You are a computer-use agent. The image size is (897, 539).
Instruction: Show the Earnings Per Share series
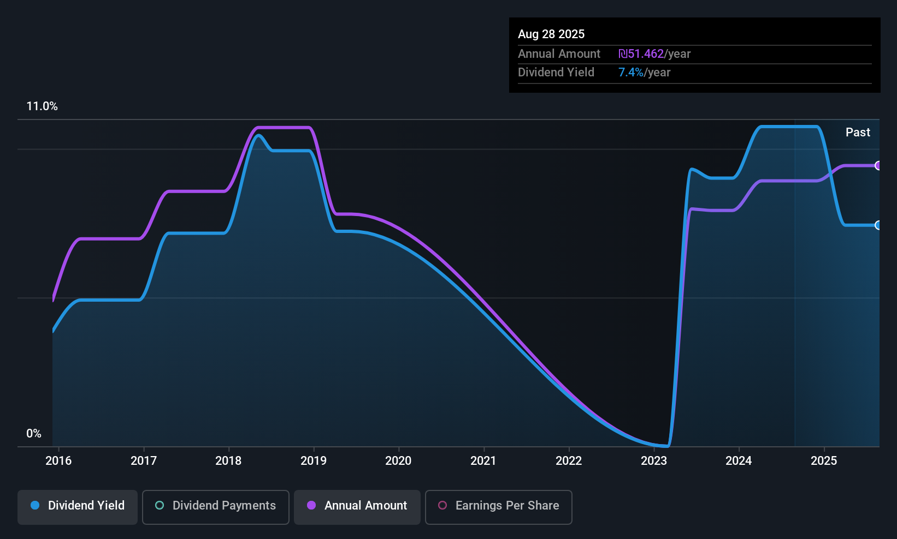498,506
